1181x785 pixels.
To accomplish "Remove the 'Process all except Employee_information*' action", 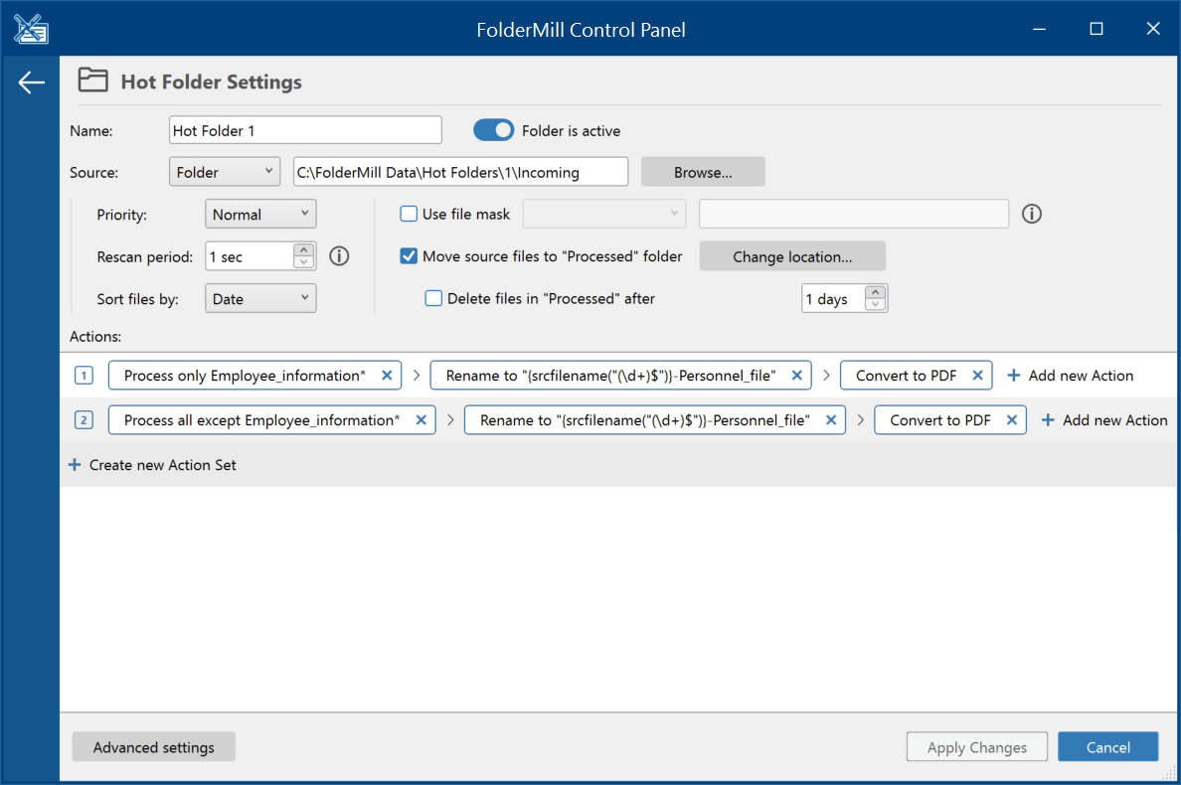I will click(422, 420).
